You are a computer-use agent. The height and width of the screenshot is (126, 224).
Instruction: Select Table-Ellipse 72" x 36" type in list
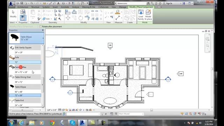(x=25, y=95)
